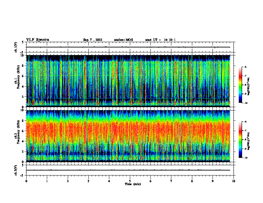Click the "VLF Spectra" title text
Image resolution: width=263 pixels, height=203 pixels.
pyautogui.click(x=38, y=40)
